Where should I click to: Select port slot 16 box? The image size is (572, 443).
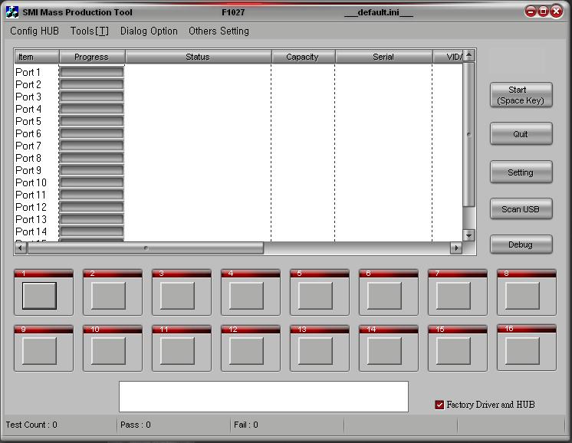click(x=522, y=351)
